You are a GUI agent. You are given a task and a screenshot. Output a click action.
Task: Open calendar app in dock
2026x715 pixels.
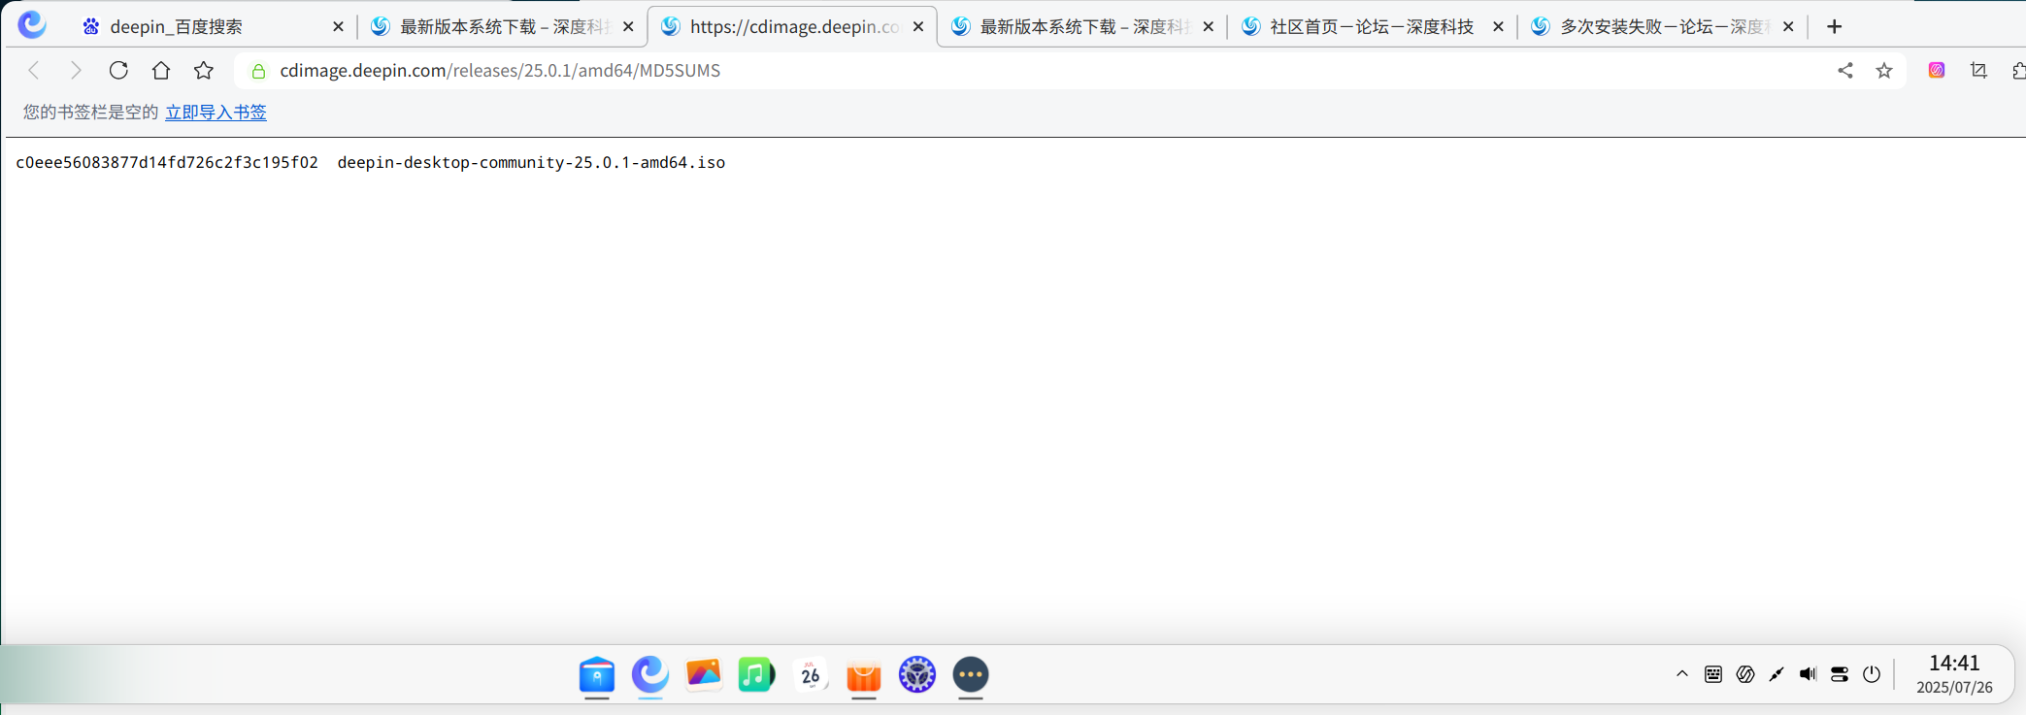(x=811, y=674)
